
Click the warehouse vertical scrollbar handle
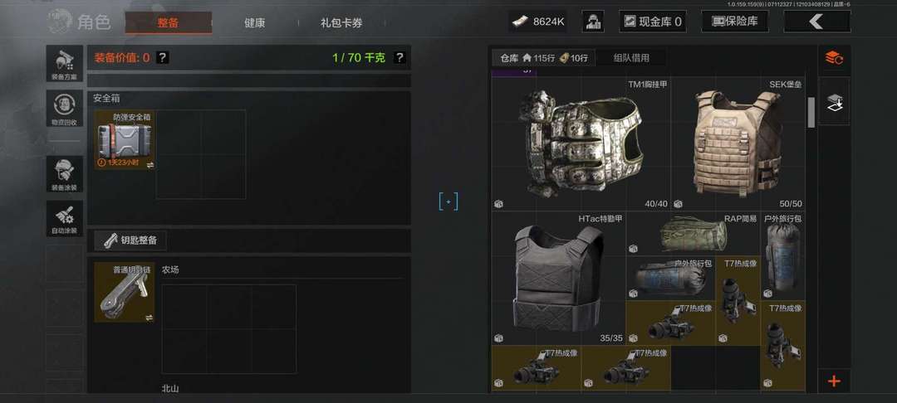tap(811, 112)
